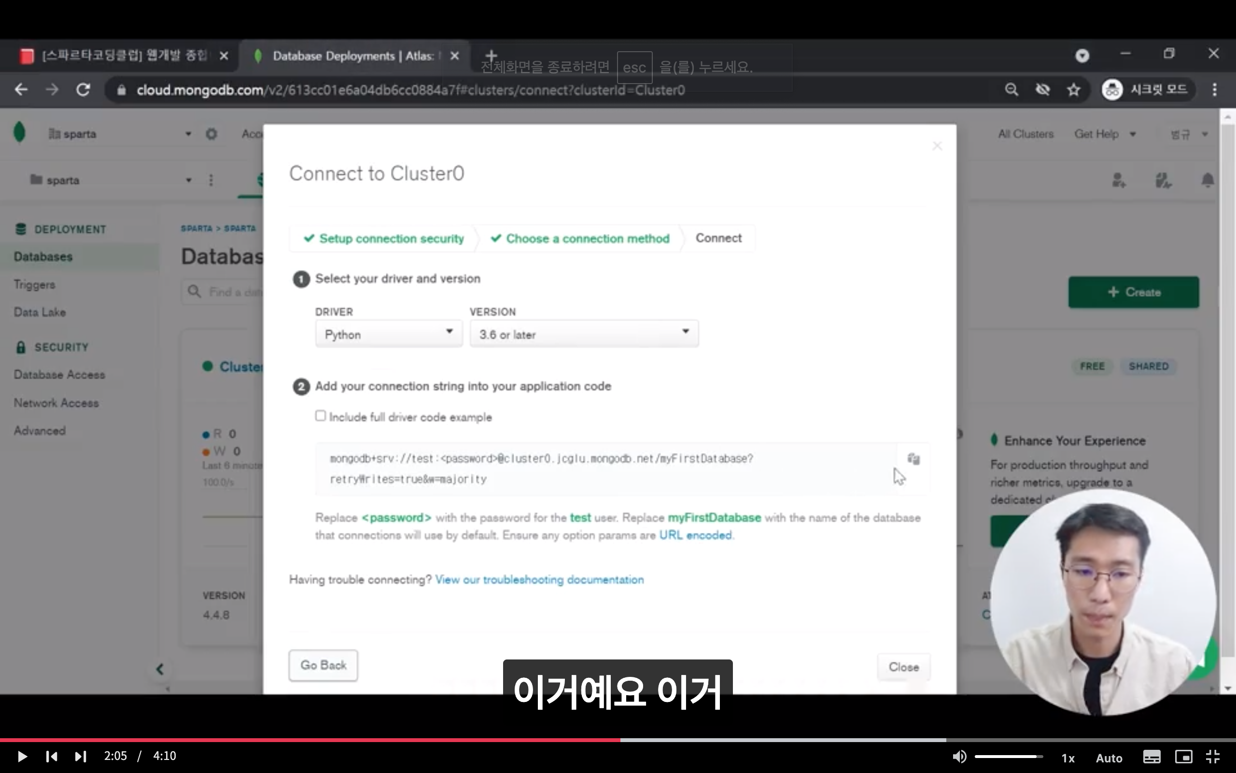The image size is (1236, 773).
Task: Open troubleshooting documentation link
Action: click(539, 580)
